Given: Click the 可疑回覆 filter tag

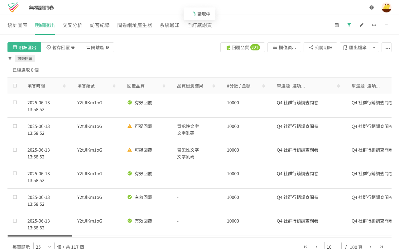Looking at the screenshot, I should 25,59.
